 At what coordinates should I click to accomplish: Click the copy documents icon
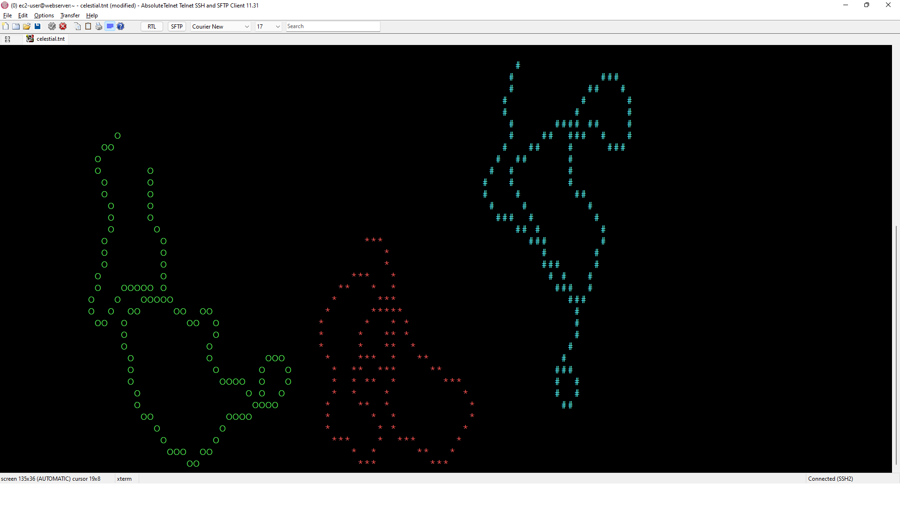(77, 26)
